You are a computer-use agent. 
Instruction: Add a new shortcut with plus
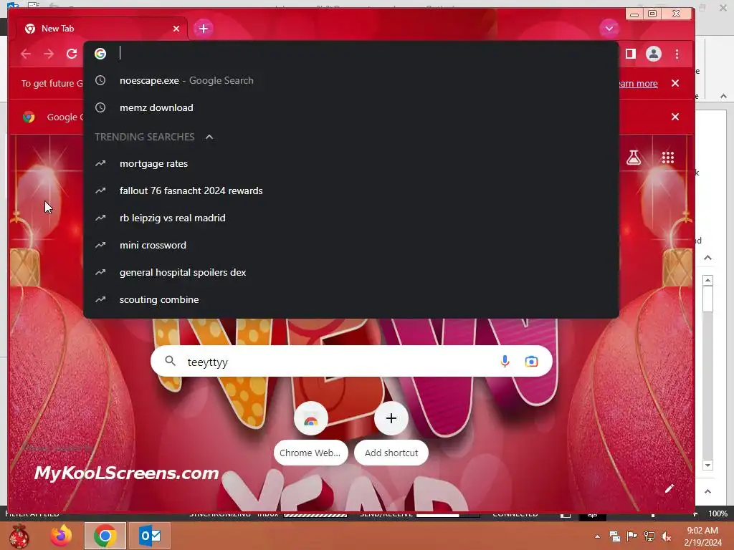(391, 418)
